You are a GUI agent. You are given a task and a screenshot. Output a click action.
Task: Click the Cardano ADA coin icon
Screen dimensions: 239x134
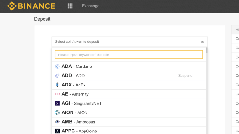point(57,67)
